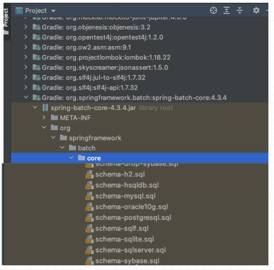Select the schema-sqlf.sql file name
The width and height of the screenshot is (274, 270).
pyautogui.click(x=122, y=228)
